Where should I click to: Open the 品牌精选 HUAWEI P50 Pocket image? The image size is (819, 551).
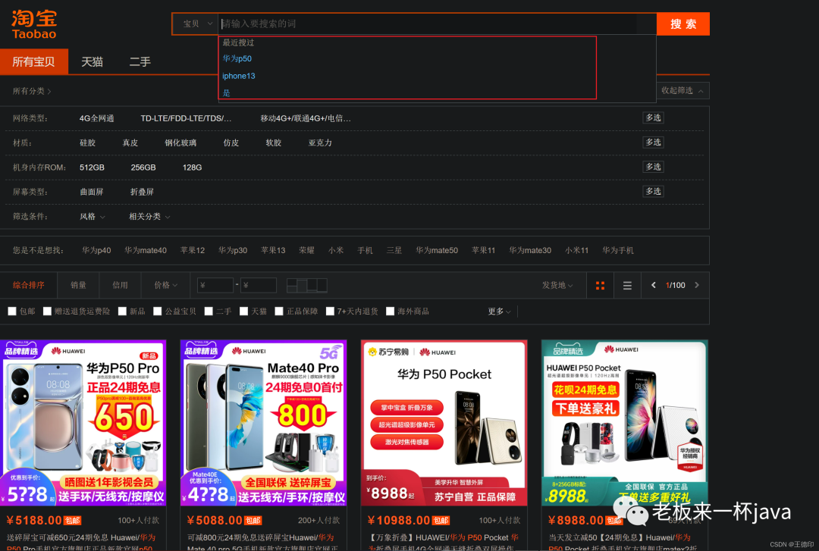click(x=625, y=423)
